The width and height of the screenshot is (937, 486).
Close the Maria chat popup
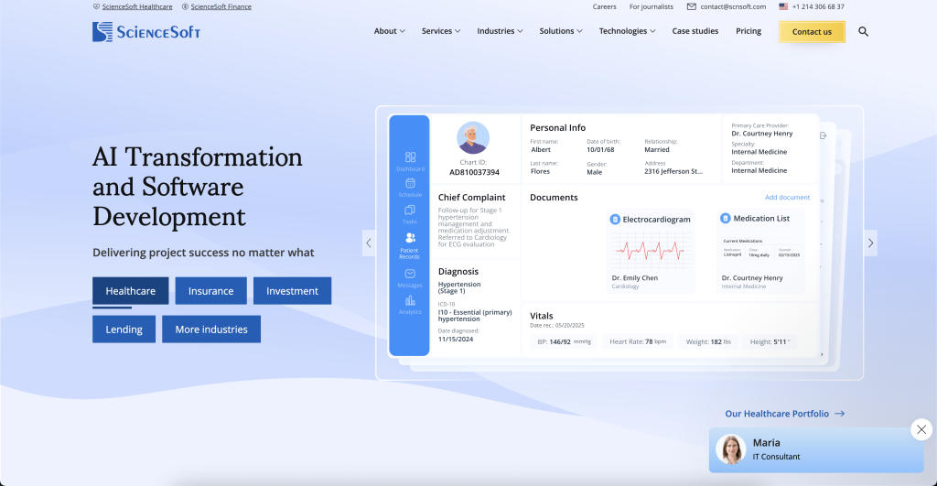[x=921, y=429]
